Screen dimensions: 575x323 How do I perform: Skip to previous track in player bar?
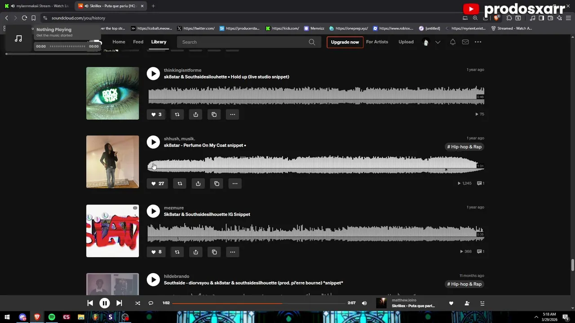click(x=90, y=303)
